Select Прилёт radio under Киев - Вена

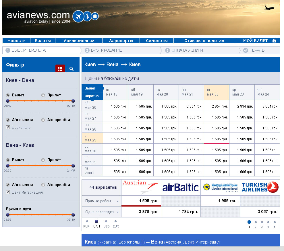point(43,95)
